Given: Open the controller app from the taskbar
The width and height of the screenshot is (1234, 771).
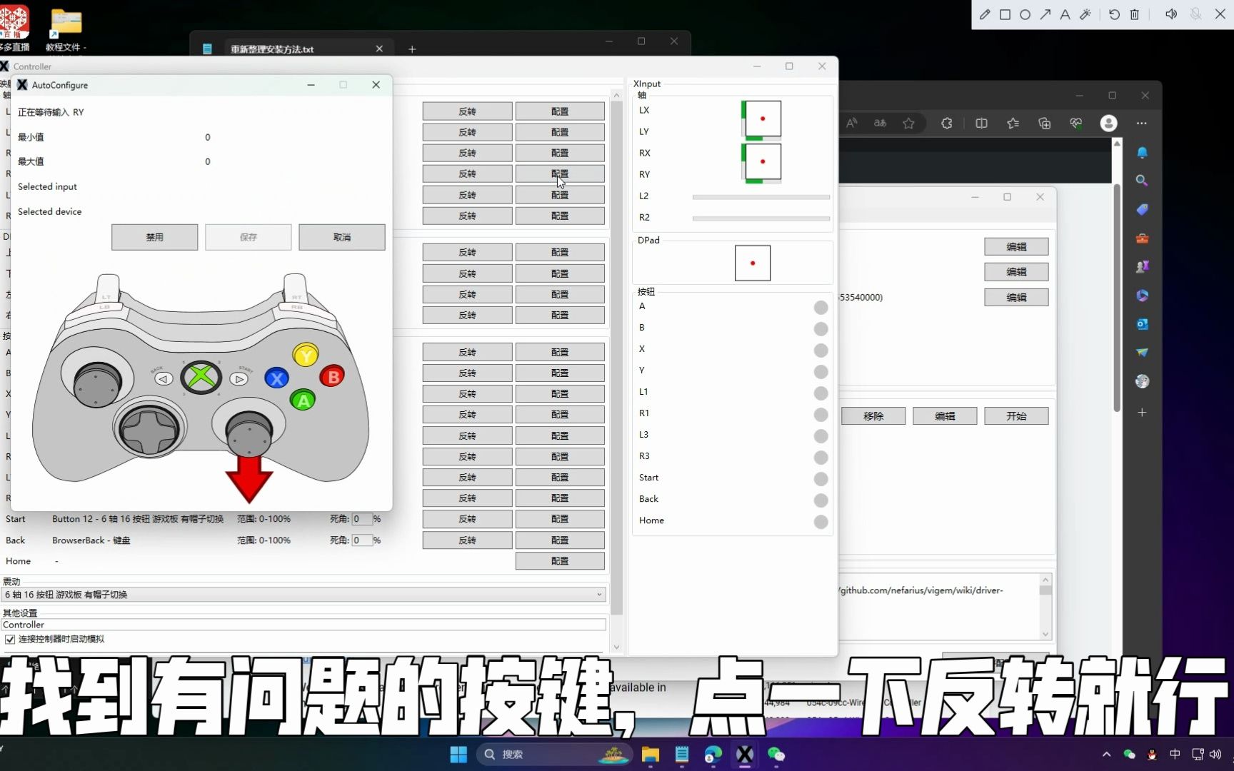Looking at the screenshot, I should (745, 755).
